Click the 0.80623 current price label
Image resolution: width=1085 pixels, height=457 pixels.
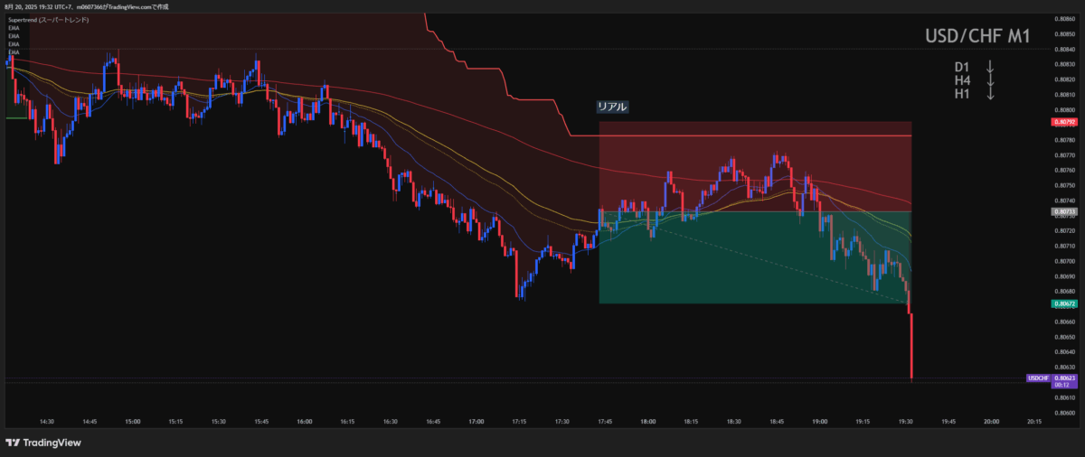click(x=1063, y=377)
